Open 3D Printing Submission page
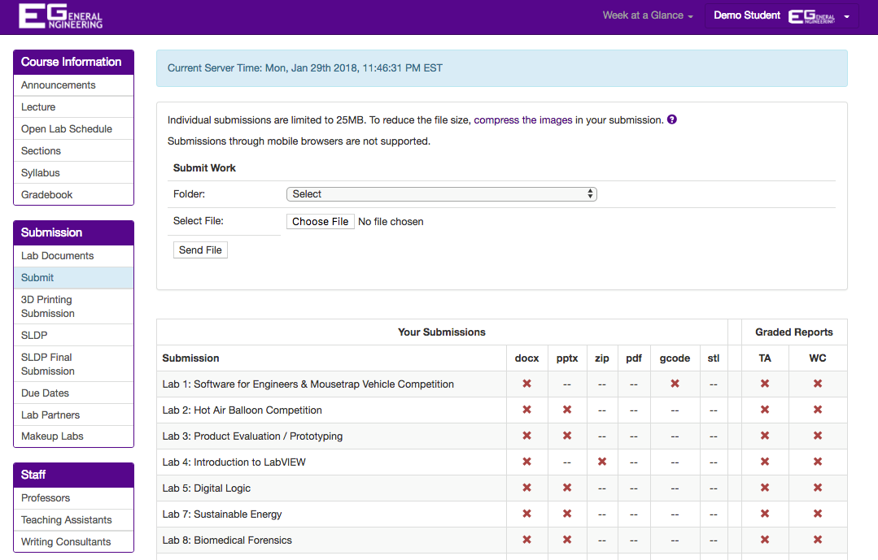The image size is (878, 560). click(73, 306)
